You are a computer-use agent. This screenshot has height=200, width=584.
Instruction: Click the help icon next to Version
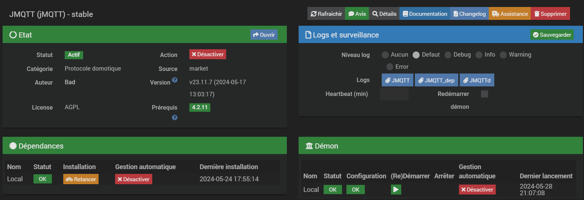tap(175, 80)
